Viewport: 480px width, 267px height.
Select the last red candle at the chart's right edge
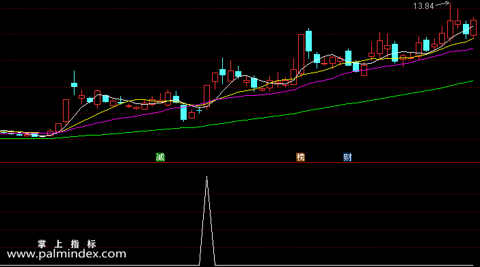[473, 27]
